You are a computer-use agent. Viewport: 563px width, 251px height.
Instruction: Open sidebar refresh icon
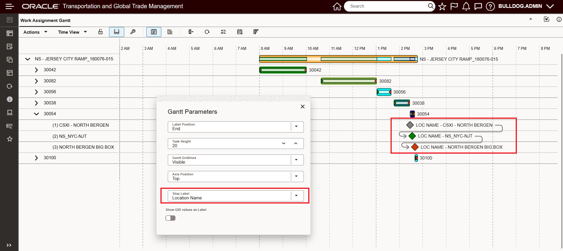coord(10,86)
